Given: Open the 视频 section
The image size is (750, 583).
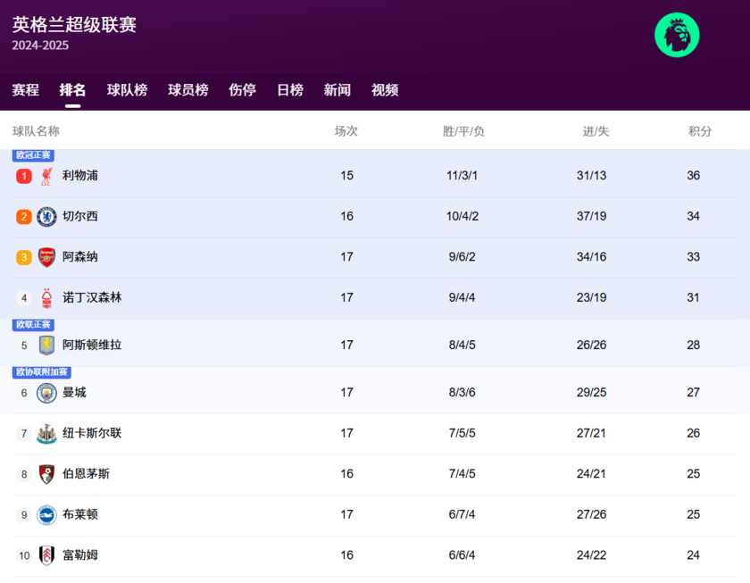Looking at the screenshot, I should click(x=384, y=89).
